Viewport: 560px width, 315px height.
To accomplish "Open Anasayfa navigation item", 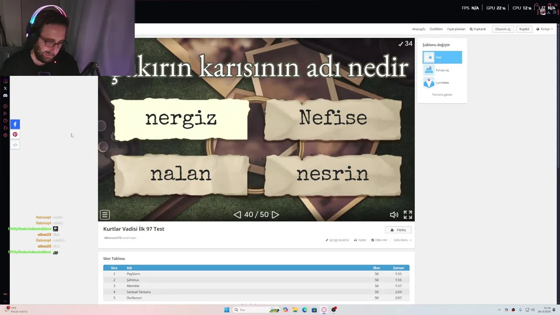I will [419, 29].
